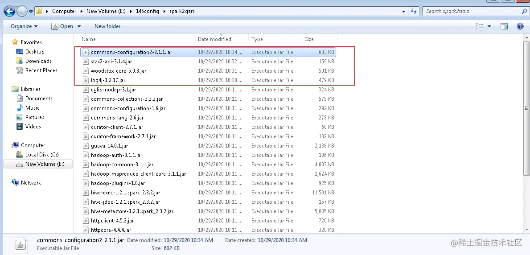
Task: Click the commons-collections-3.2.2.jar file icon
Action: tap(86, 99)
